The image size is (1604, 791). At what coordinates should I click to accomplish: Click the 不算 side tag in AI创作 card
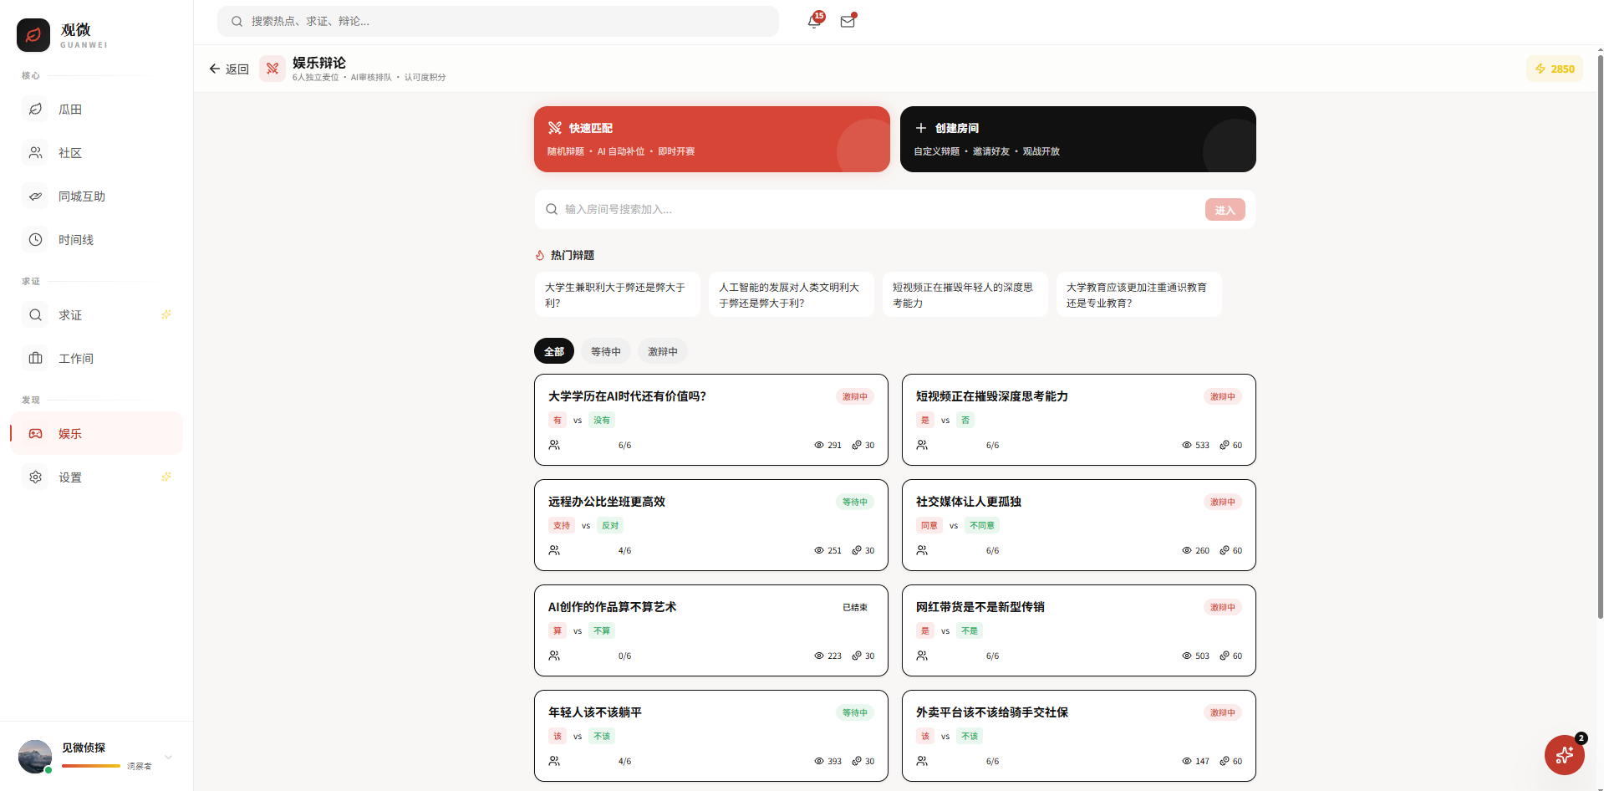pos(602,630)
